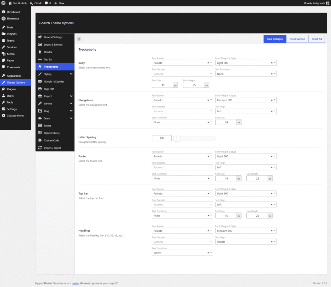The height and width of the screenshot is (287, 331).
Task: Open the Dashboard icon in sidebar
Action: (x=4, y=12)
